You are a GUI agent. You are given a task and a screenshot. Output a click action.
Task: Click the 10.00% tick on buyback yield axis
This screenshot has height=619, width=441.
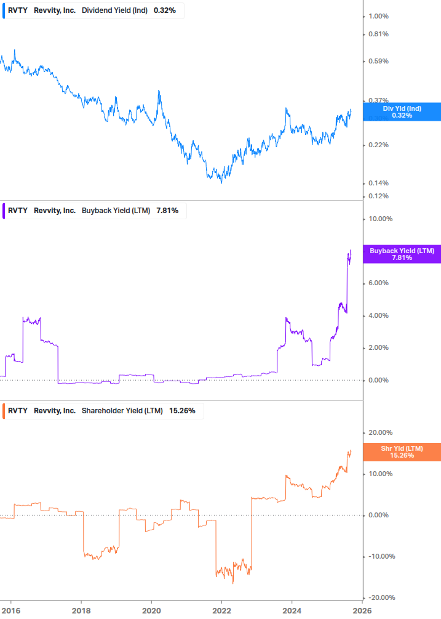coord(380,219)
